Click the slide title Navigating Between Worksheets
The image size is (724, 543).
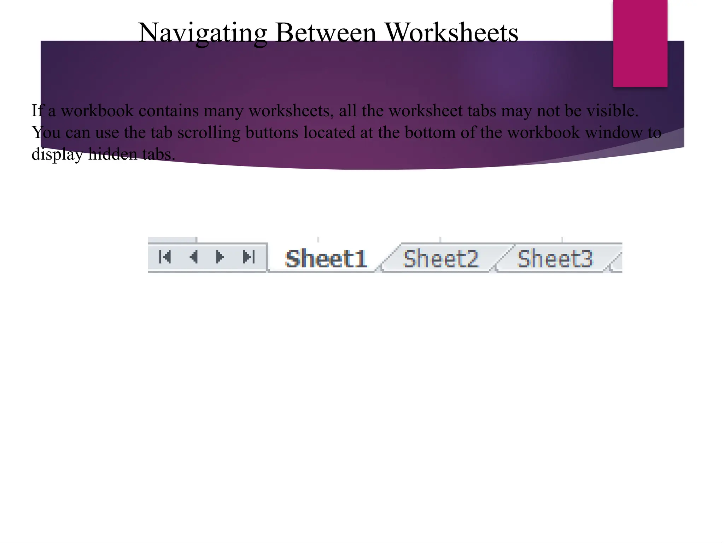pyautogui.click(x=328, y=33)
